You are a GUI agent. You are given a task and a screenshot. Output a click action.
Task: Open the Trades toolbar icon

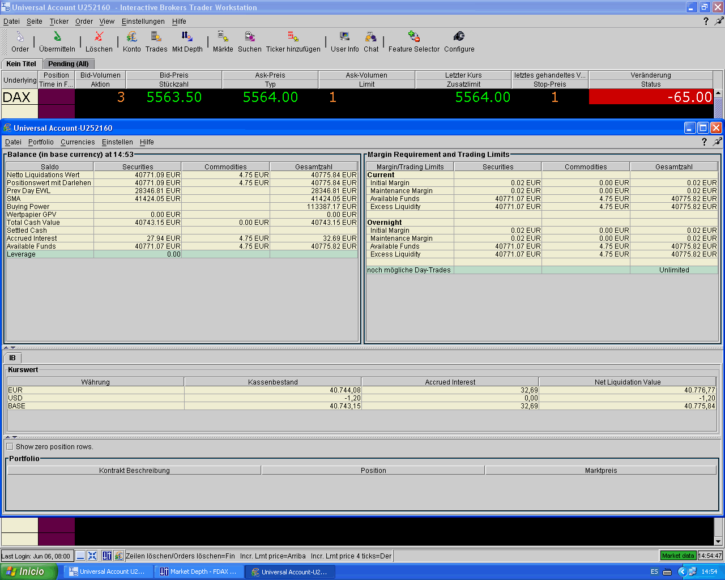156,37
